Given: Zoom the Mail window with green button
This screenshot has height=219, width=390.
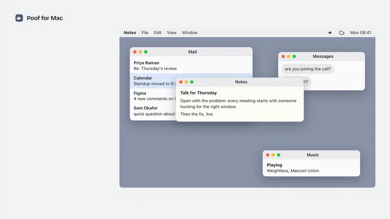Looking at the screenshot, I should (x=146, y=52).
